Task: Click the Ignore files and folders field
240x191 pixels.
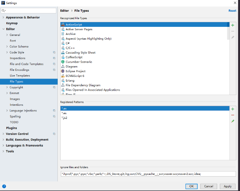Action: coord(148,174)
